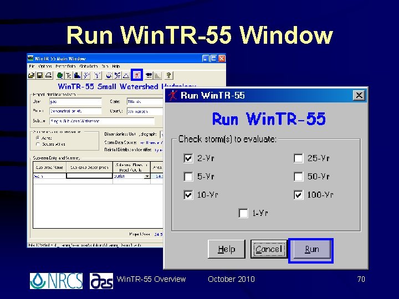Click the Save diskette toolbar icon
The width and height of the screenshot is (399, 299).
40,75
